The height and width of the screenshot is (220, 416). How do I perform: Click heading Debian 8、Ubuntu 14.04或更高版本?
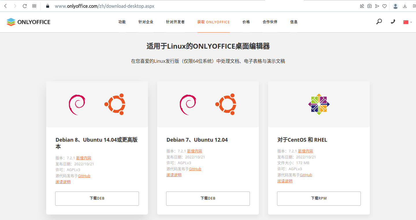pos(96,143)
